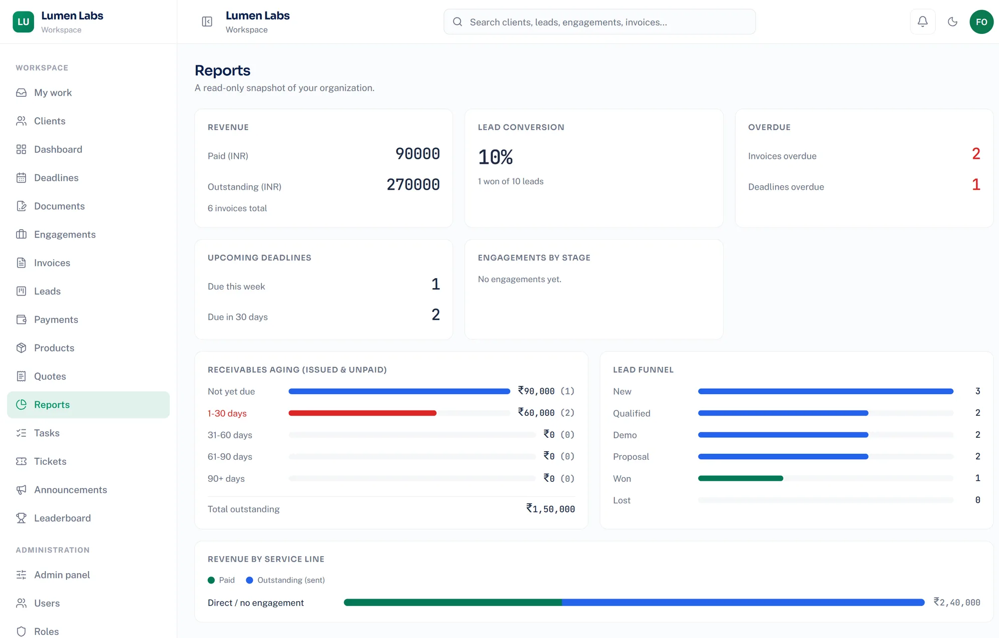
Task: Click the Deadlines calendar icon
Action: pos(21,178)
